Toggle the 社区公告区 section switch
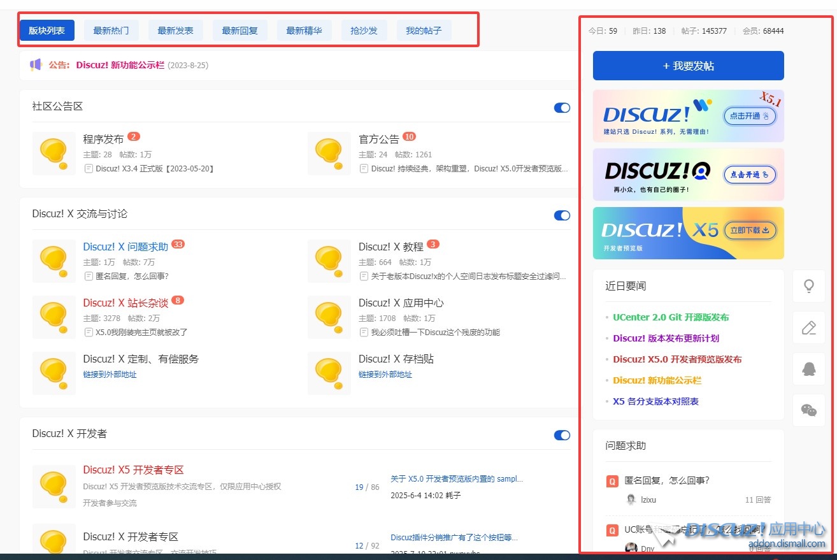Screen dimensions: 837x560 coord(562,108)
